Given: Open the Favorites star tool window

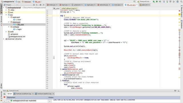Looking at the screenshot, I should point(1,96).
